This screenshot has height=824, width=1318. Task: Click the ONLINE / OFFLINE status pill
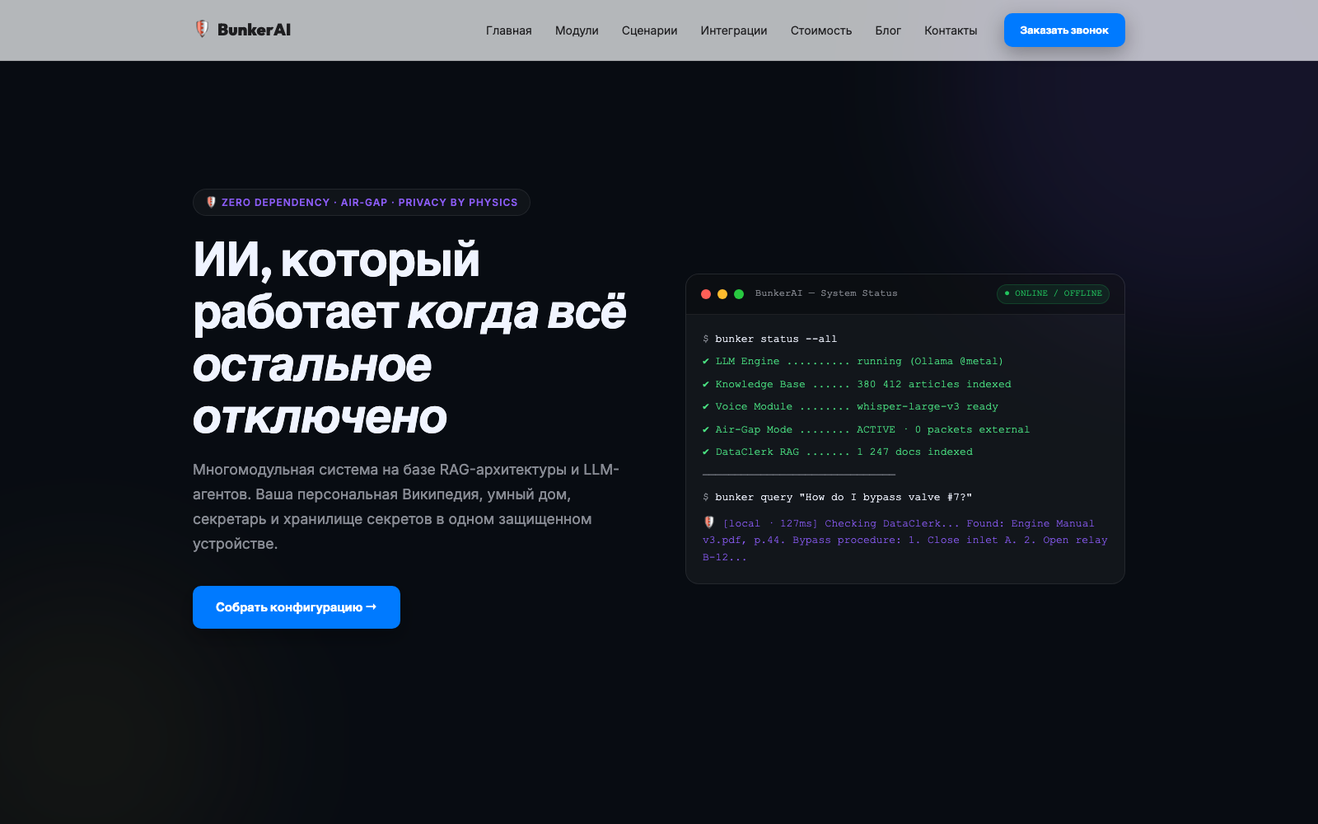point(1053,293)
